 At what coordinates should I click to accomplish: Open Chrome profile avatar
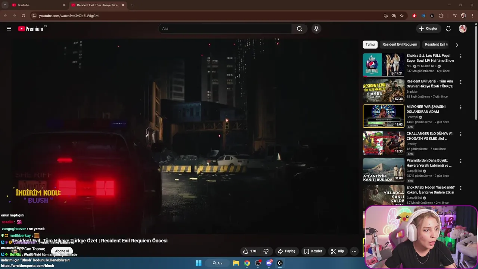pos(463,16)
